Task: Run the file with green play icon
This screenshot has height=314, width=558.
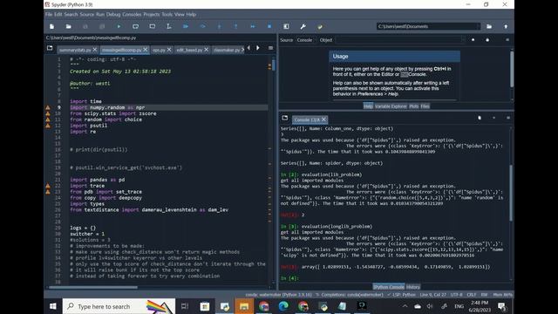Action: (x=119, y=26)
